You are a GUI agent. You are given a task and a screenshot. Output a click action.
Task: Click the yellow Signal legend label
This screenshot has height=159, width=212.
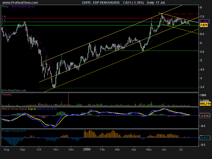tap(32, 109)
